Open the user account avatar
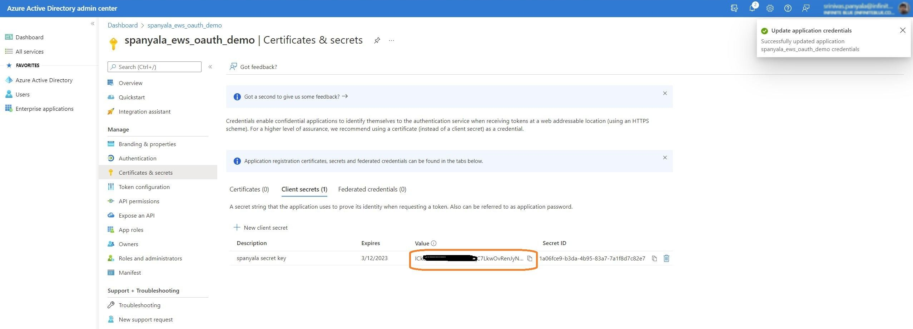Screen dimensions: 913x329 [904, 8]
